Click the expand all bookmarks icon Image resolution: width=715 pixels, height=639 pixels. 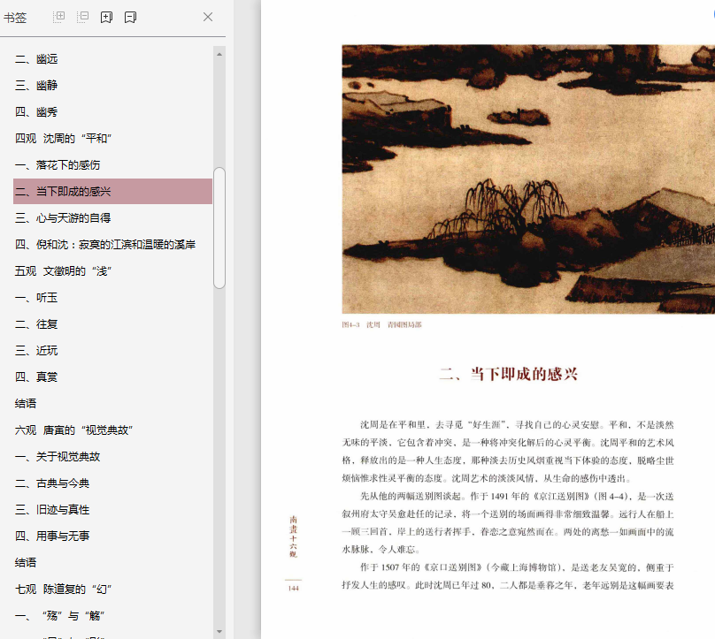(58, 18)
